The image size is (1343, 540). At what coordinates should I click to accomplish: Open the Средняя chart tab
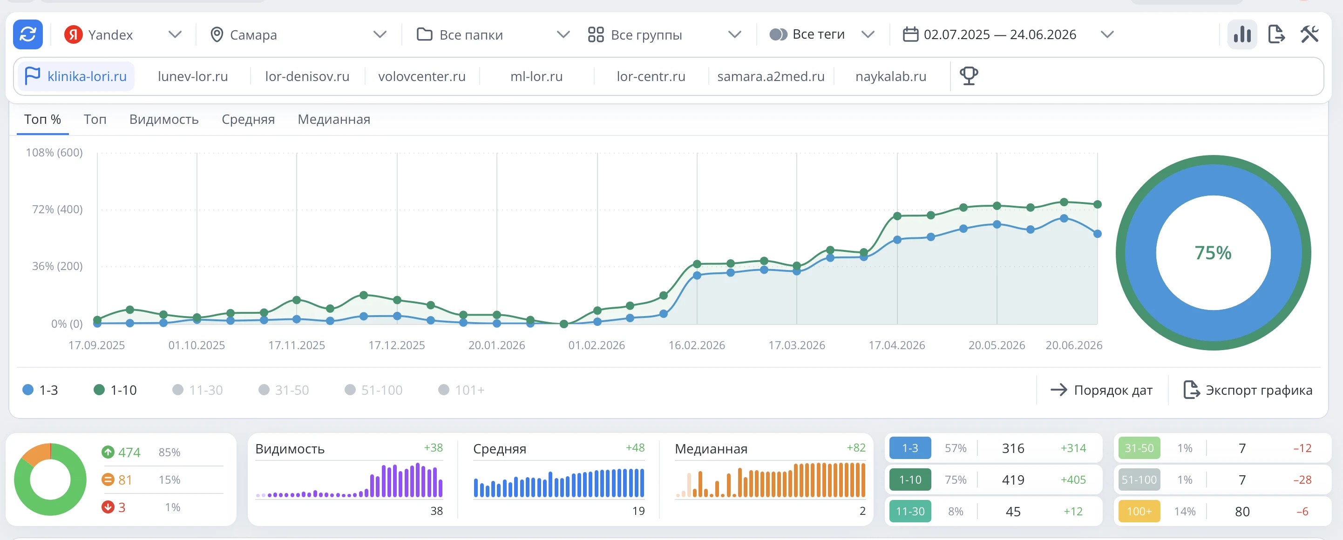coord(248,119)
